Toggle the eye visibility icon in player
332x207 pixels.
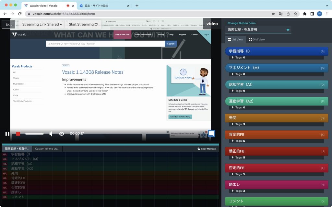click(x=62, y=134)
